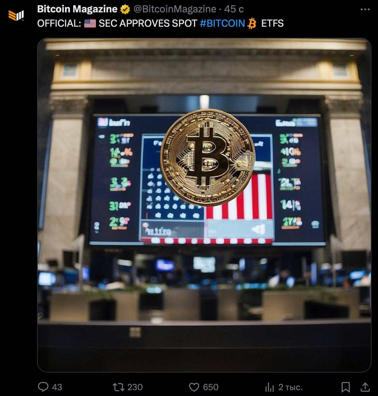Click the Bitcoin Magazine account name
378x396 pixels.
tap(77, 9)
